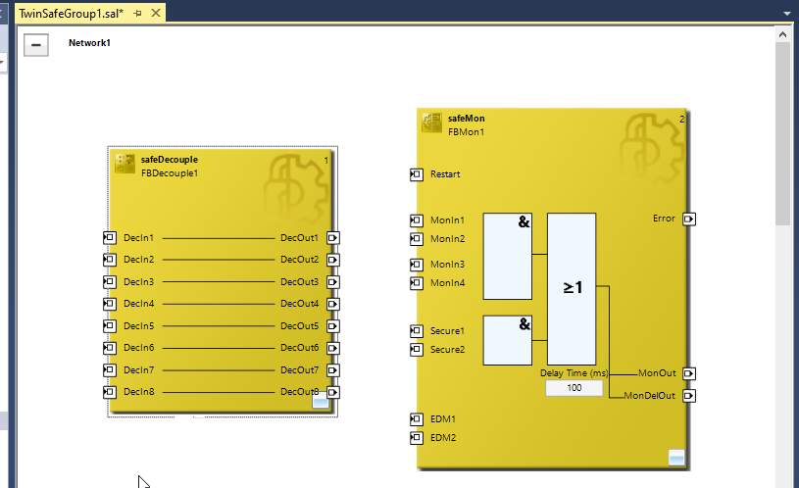Click the safeMon title text
799x488 pixels.
[x=467, y=119]
